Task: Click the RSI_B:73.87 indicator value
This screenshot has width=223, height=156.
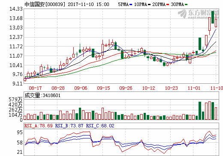Action: coord(69,126)
